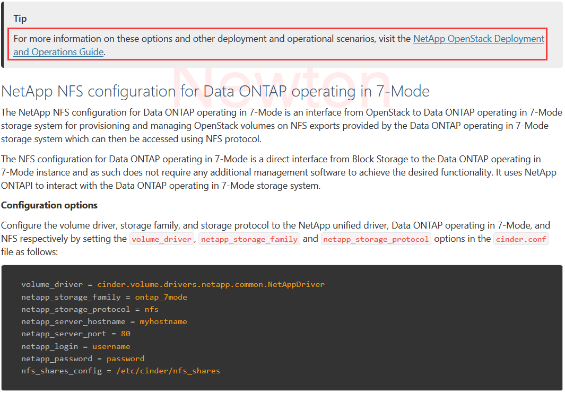This screenshot has width=565, height=393.
Task: Click the nfs_shares_config key in code block
Action: [62, 371]
